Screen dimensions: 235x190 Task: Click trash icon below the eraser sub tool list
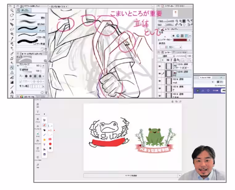[x=46, y=49]
